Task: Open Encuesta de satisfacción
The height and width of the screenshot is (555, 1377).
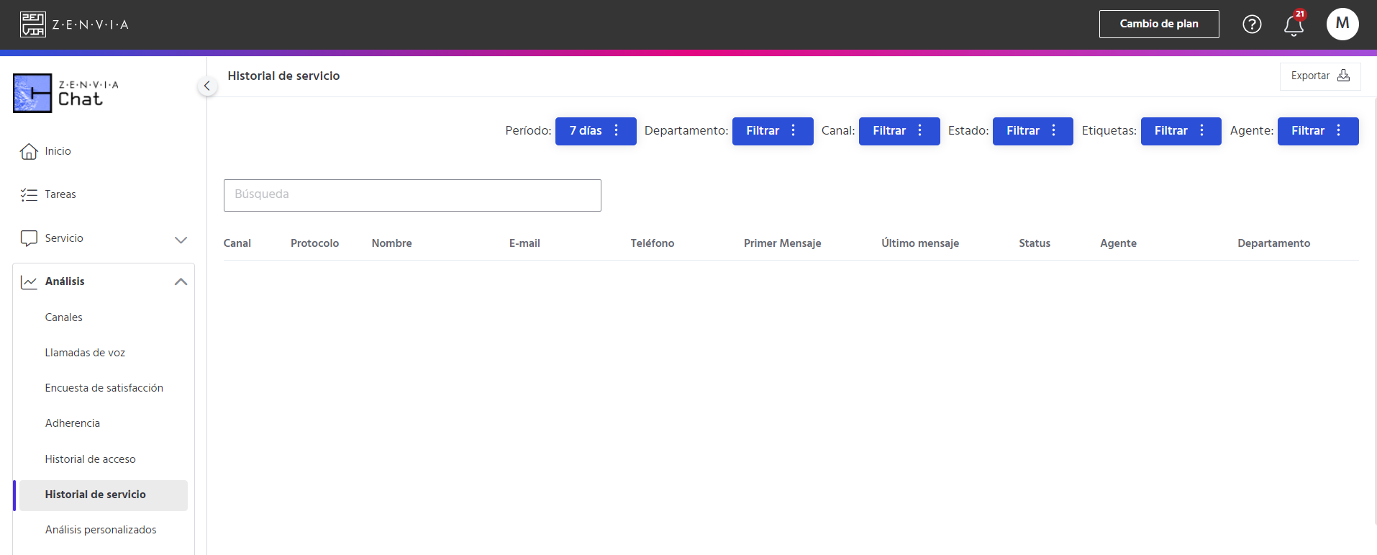Action: coord(104,388)
